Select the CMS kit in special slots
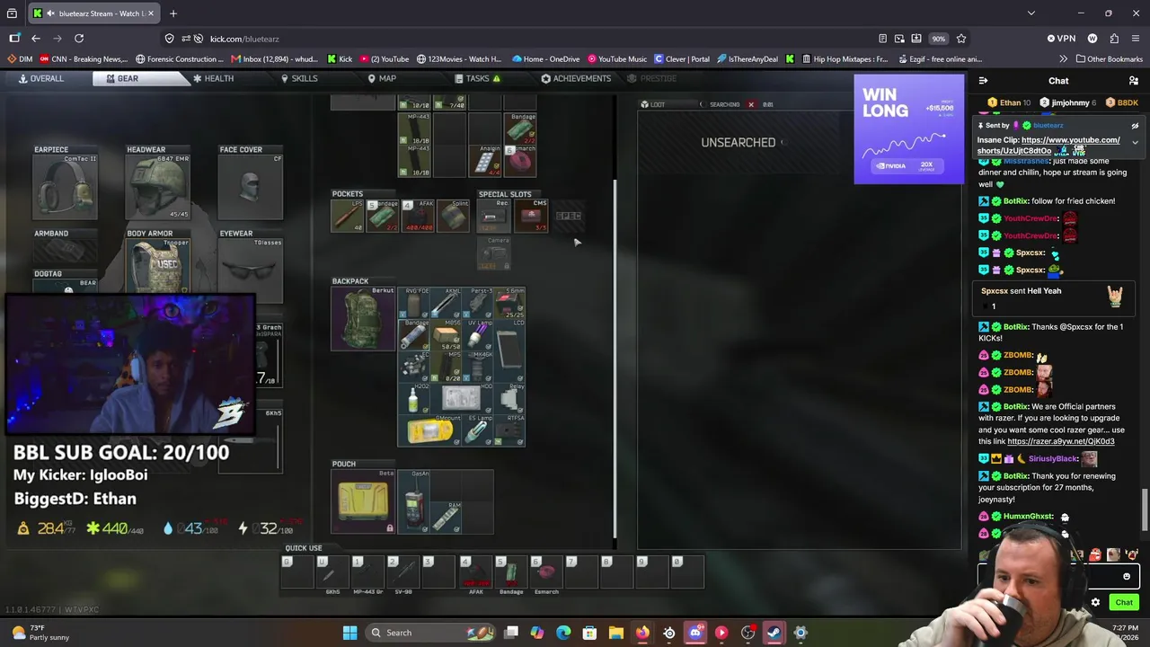1150x647 pixels. 531,216
